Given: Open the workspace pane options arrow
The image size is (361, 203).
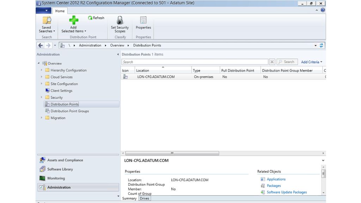Looking at the screenshot, I should [x=118, y=196].
